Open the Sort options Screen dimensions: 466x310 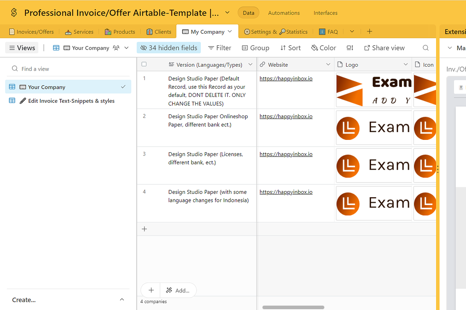(290, 48)
